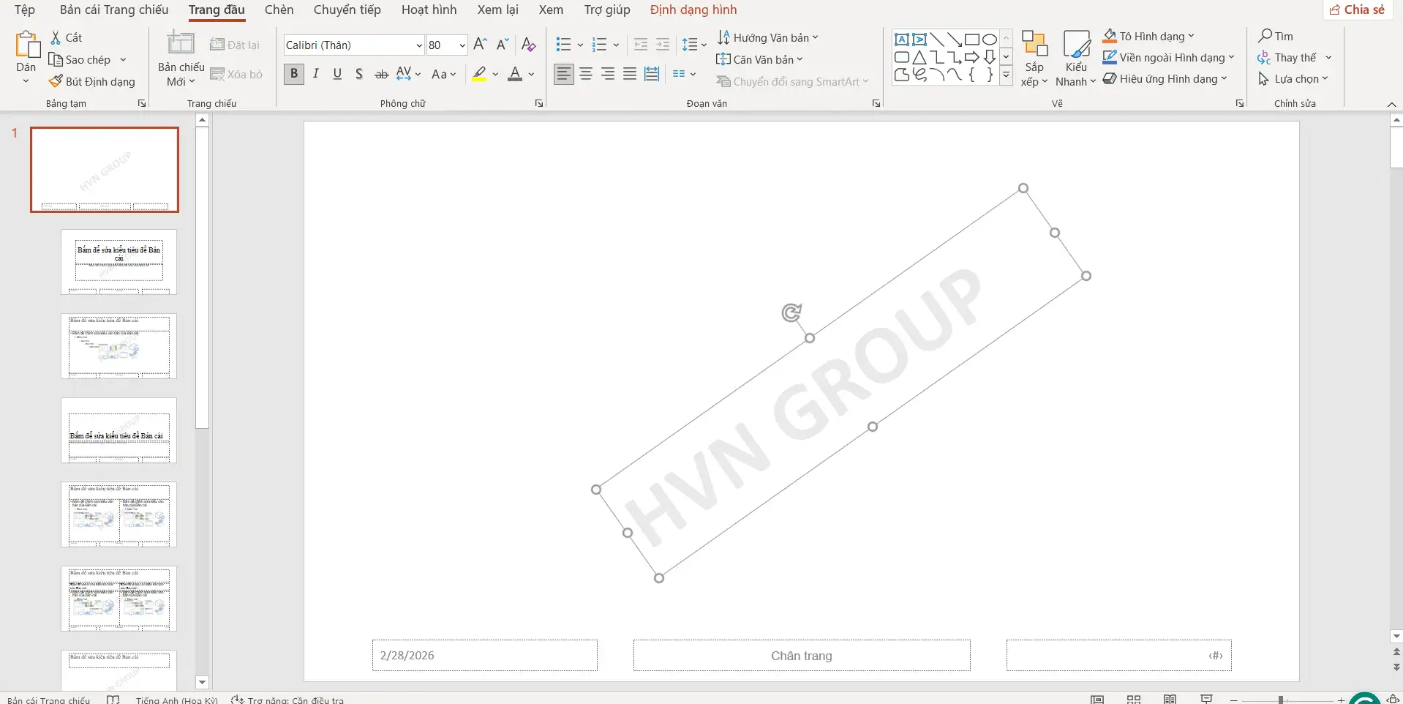Image resolution: width=1403 pixels, height=704 pixels.
Task: Select the Format Painter (Bút Định dạng) tool
Action: tap(92, 81)
